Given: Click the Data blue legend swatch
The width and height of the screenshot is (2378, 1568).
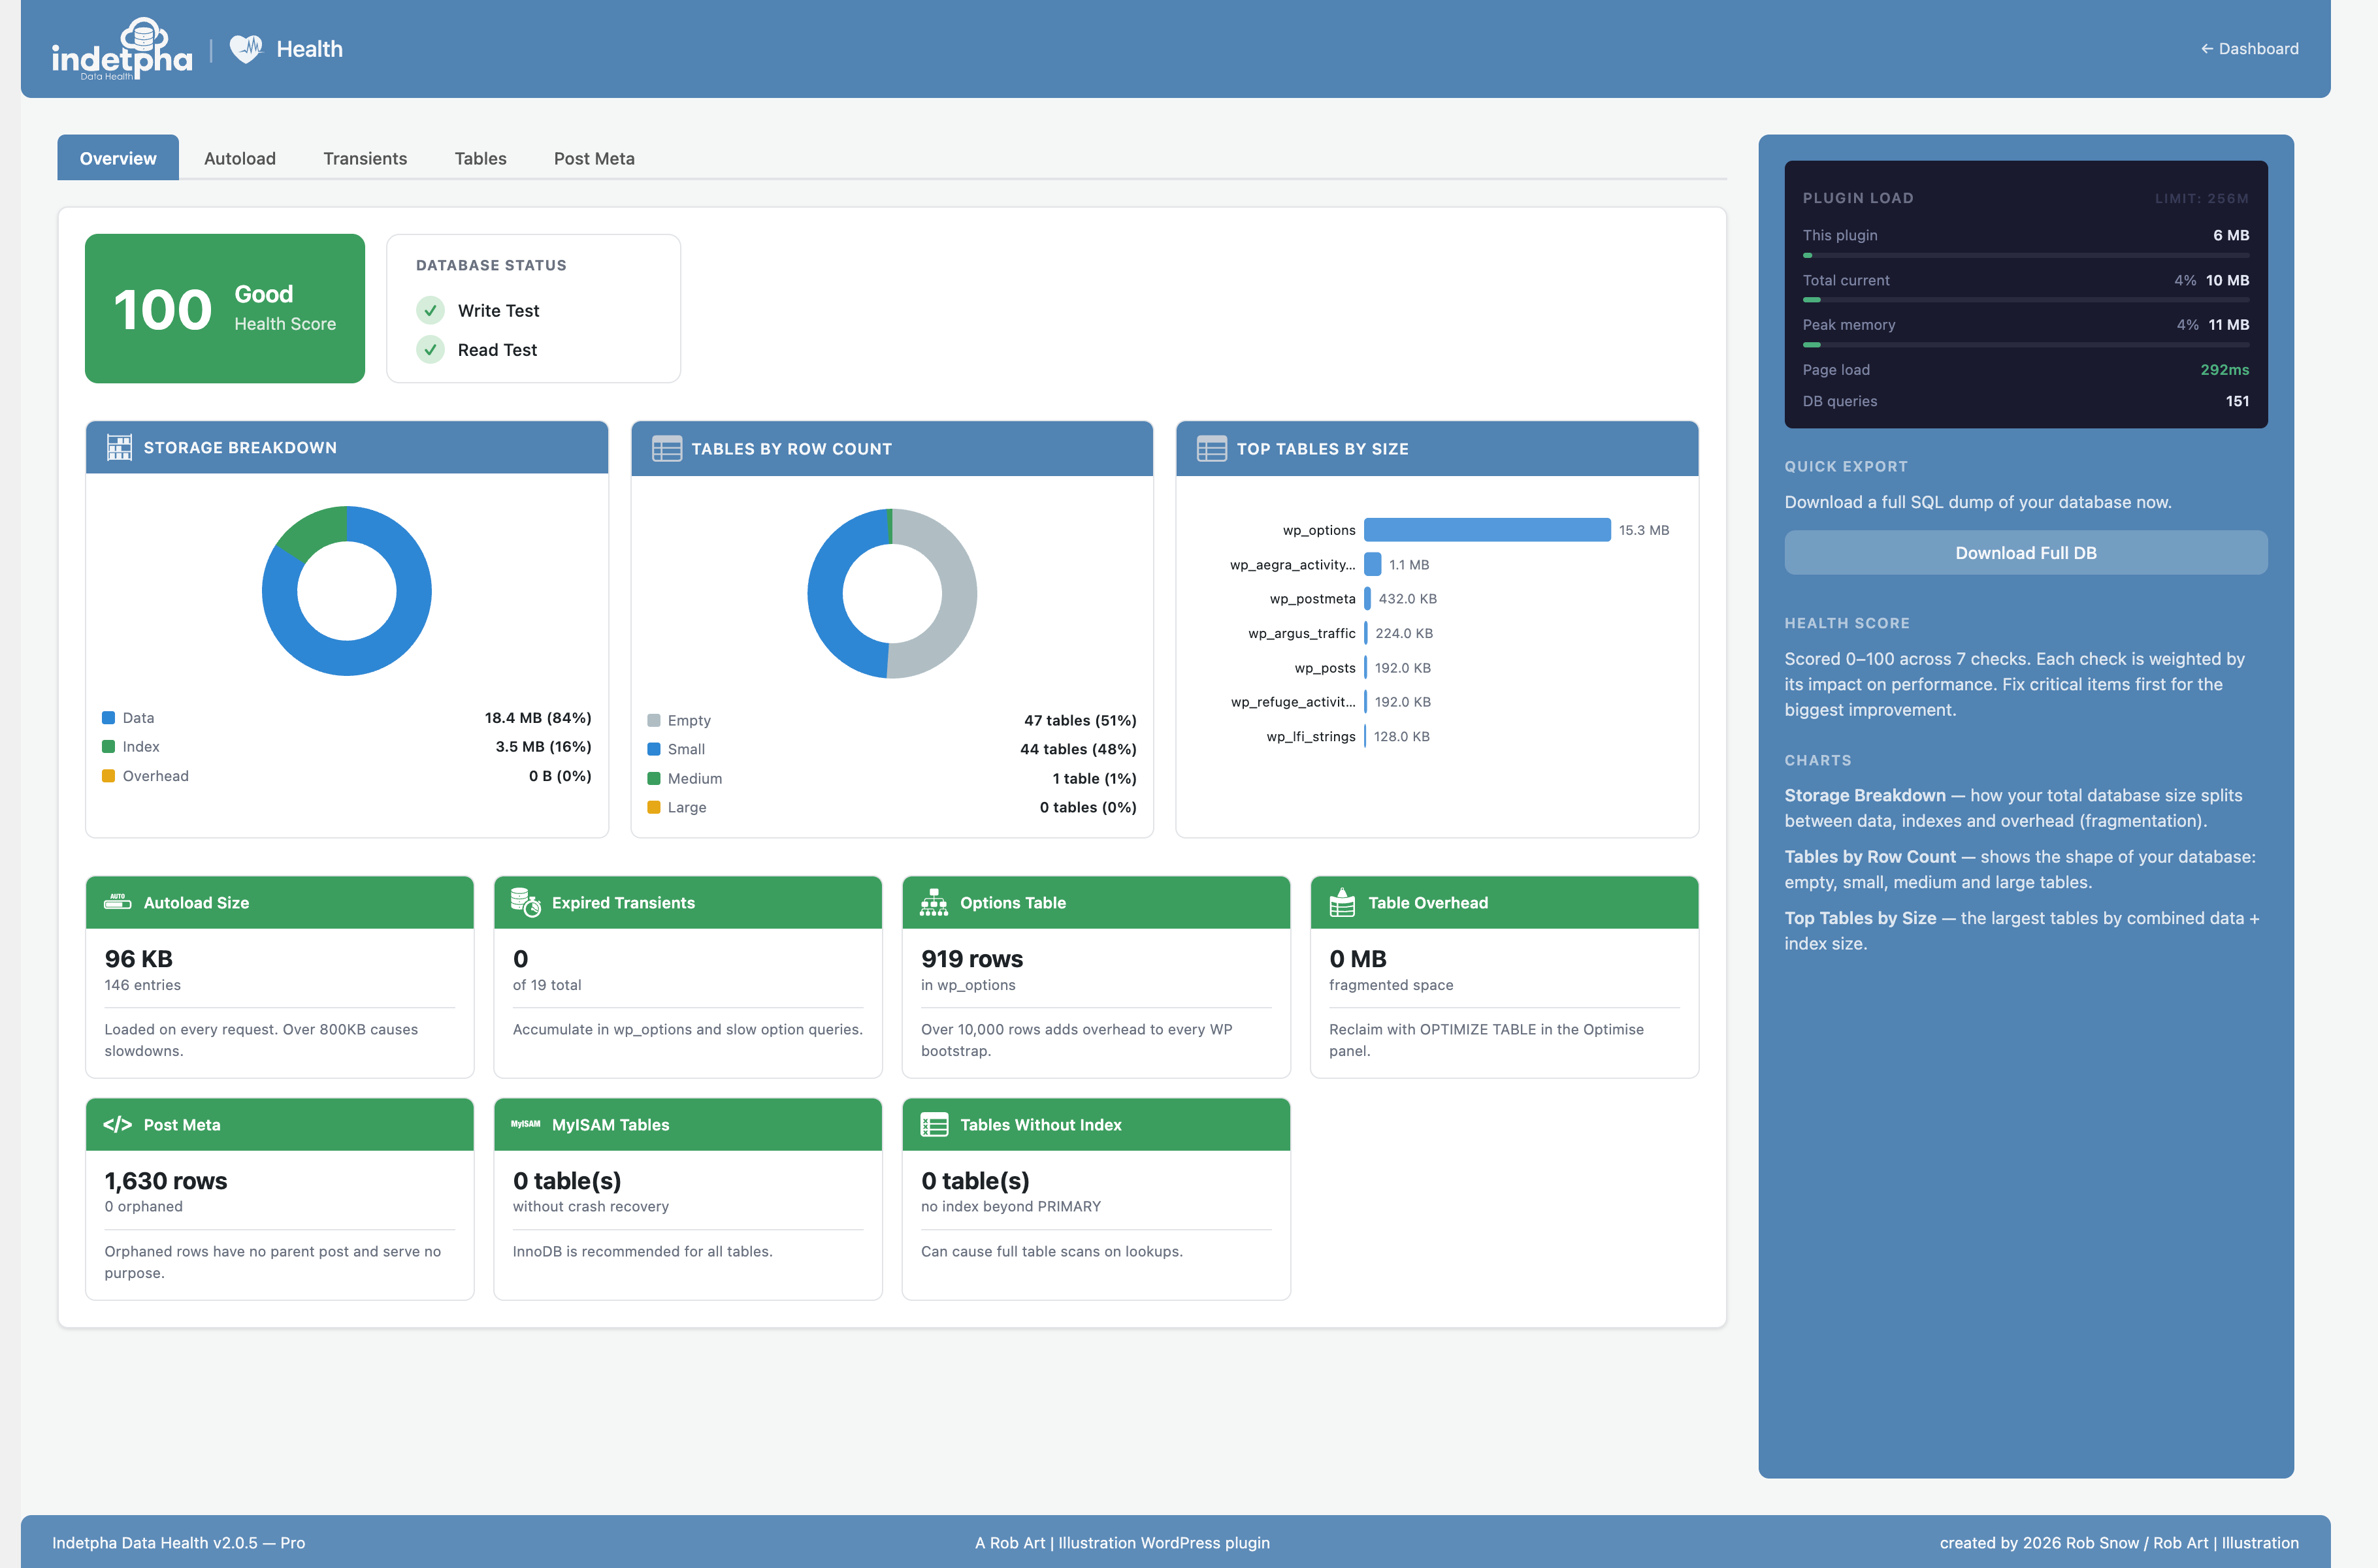Looking at the screenshot, I should click(108, 718).
